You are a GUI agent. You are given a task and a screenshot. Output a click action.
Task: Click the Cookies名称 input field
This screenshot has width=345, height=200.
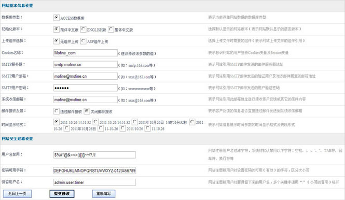[x=86, y=53]
